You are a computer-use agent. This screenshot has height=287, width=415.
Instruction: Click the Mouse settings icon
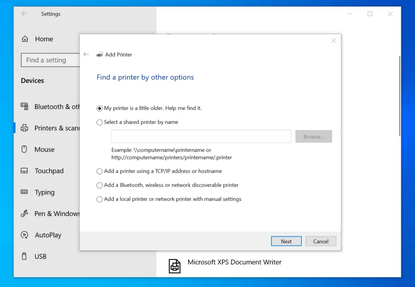(24, 149)
